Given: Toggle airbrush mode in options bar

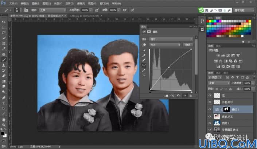Looking at the screenshot, I should (125, 10).
